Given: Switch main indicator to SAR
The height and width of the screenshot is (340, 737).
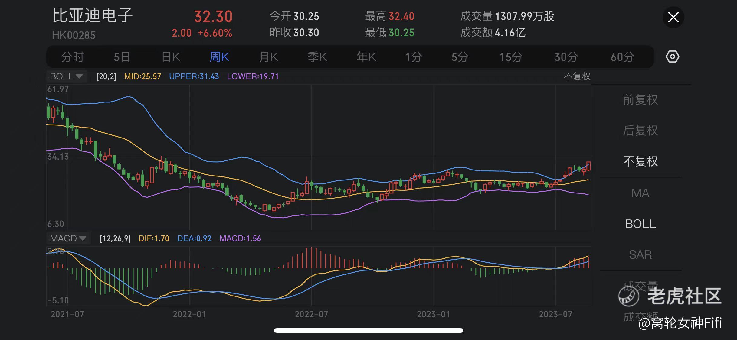Looking at the screenshot, I should [x=640, y=255].
